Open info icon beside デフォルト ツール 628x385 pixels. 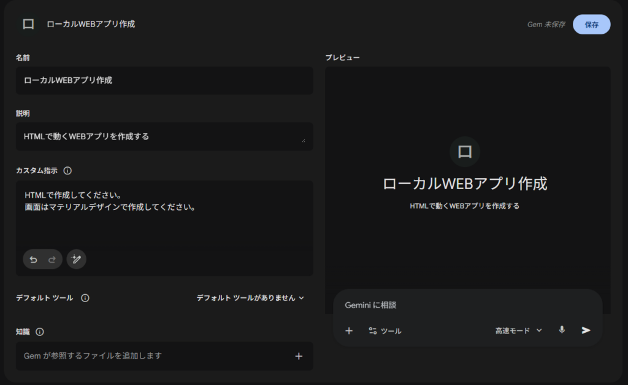click(x=85, y=298)
